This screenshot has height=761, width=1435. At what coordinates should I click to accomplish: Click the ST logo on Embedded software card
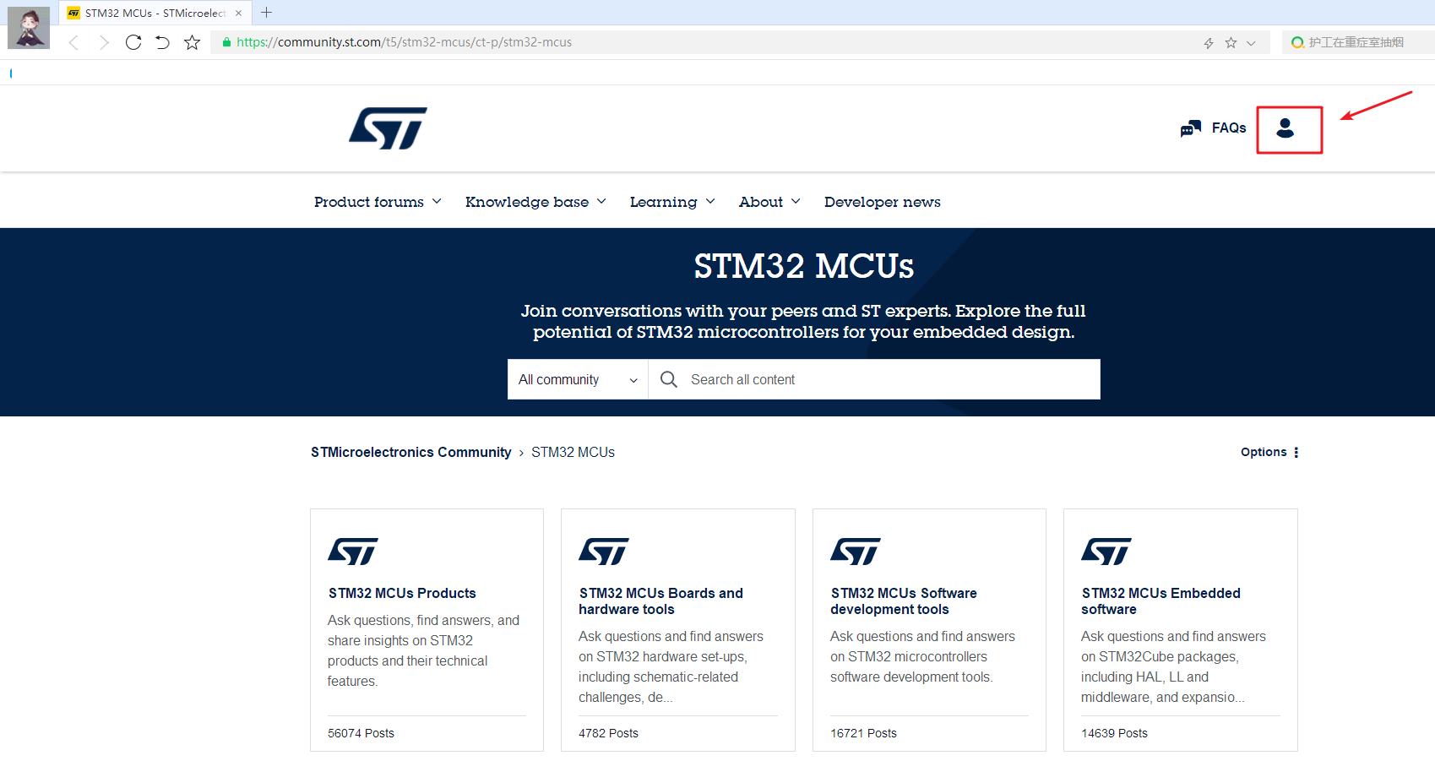click(x=1106, y=552)
